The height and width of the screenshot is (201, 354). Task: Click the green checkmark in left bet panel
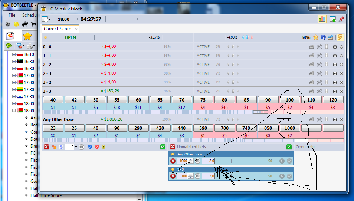tap(163, 147)
